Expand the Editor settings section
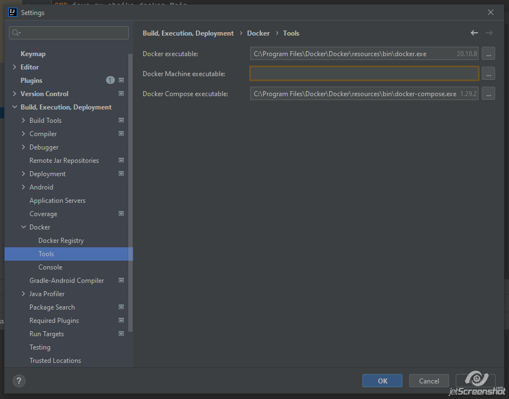 click(14, 67)
